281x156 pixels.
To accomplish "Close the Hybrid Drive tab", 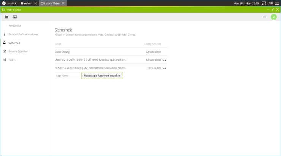I will 63,3.
